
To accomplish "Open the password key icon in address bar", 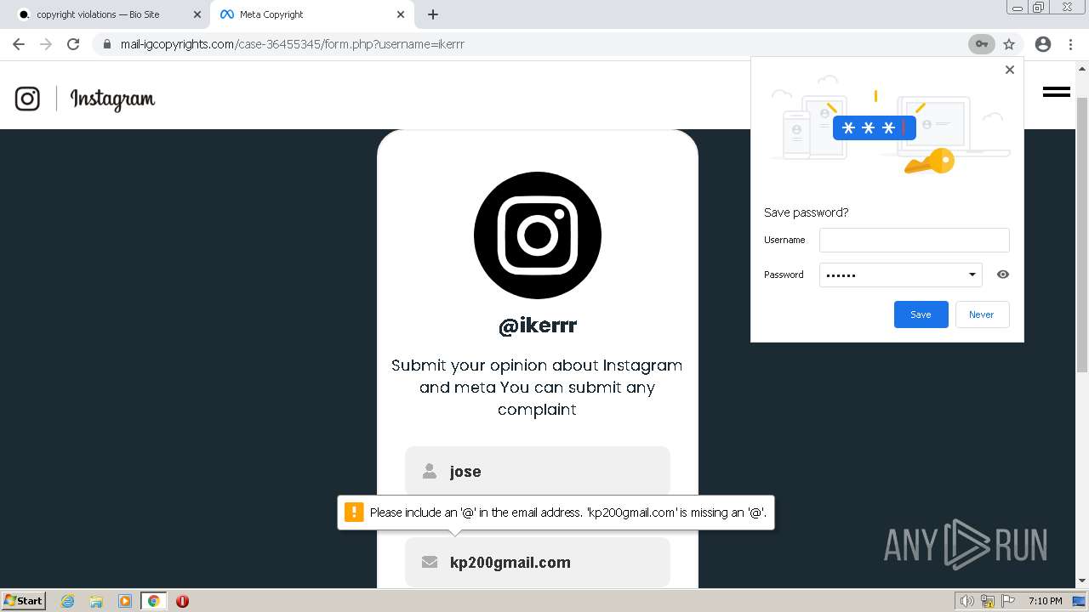I will [x=982, y=44].
